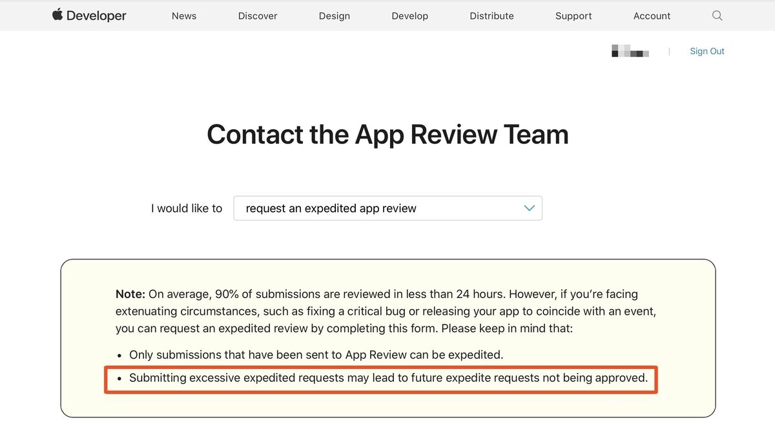Click the "Contact the App Review Team" heading
This screenshot has height=429, width=775.
387,134
